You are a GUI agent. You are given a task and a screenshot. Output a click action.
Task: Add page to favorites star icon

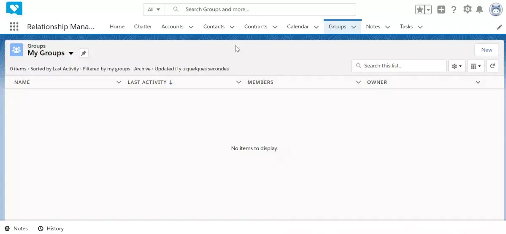click(x=420, y=10)
